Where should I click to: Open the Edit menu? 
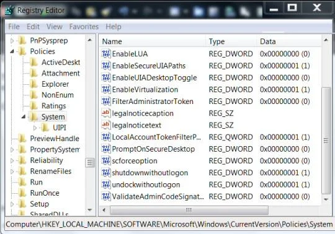click(33, 27)
